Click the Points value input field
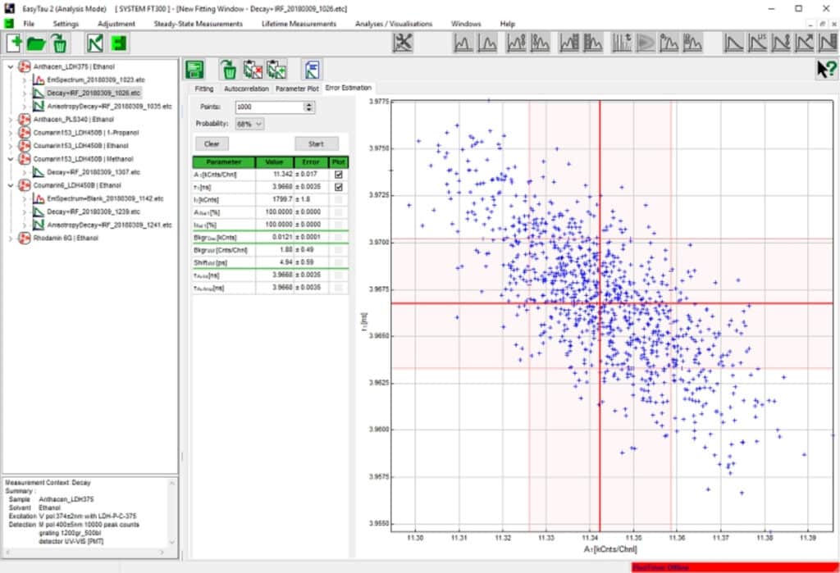 [x=268, y=107]
